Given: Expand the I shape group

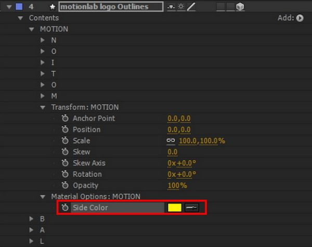Looking at the screenshot, I should [43, 62].
